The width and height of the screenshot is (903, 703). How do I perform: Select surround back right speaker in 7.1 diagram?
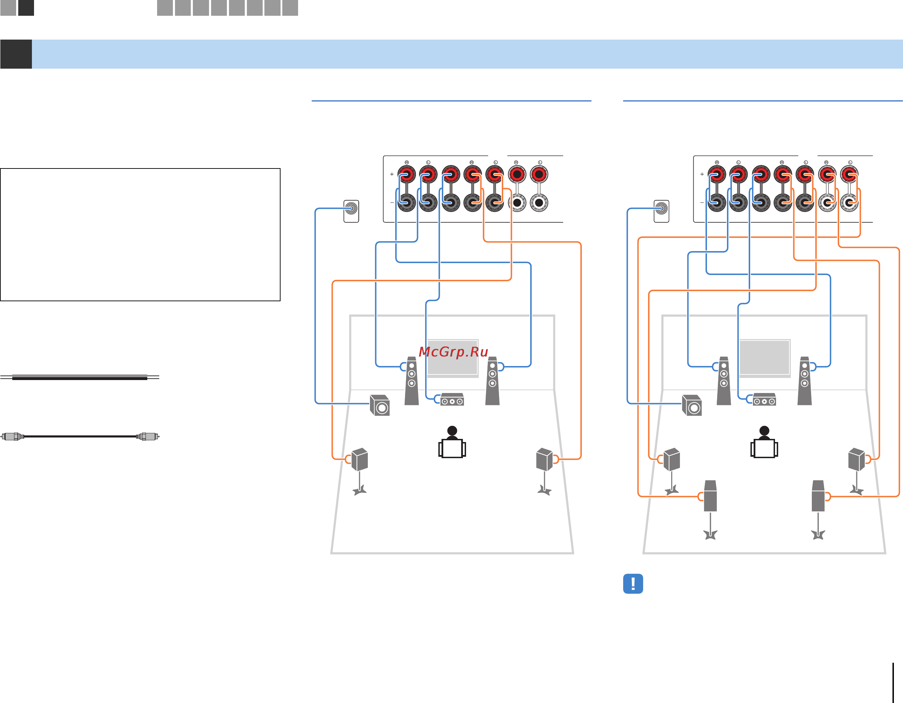818,510
